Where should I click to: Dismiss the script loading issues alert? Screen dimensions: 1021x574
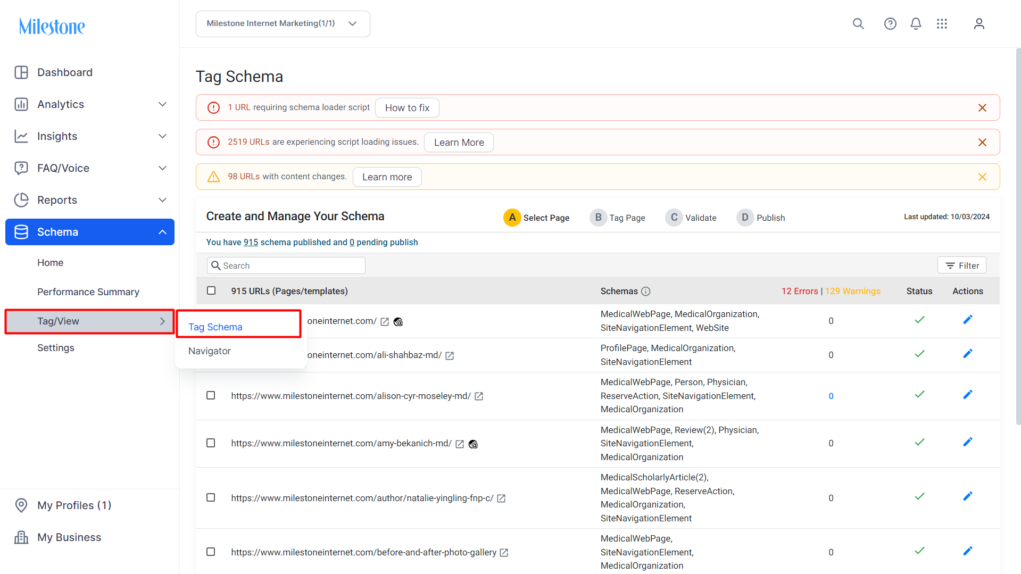point(982,143)
